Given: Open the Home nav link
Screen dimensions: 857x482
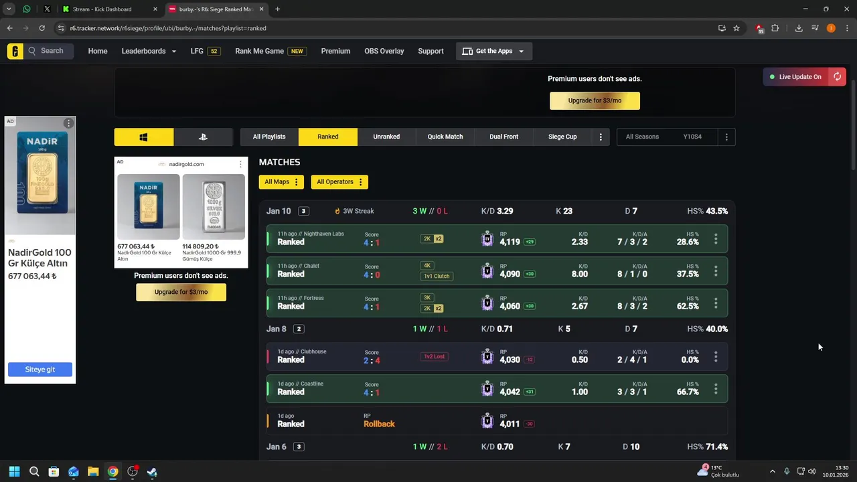Looking at the screenshot, I should (x=98, y=51).
